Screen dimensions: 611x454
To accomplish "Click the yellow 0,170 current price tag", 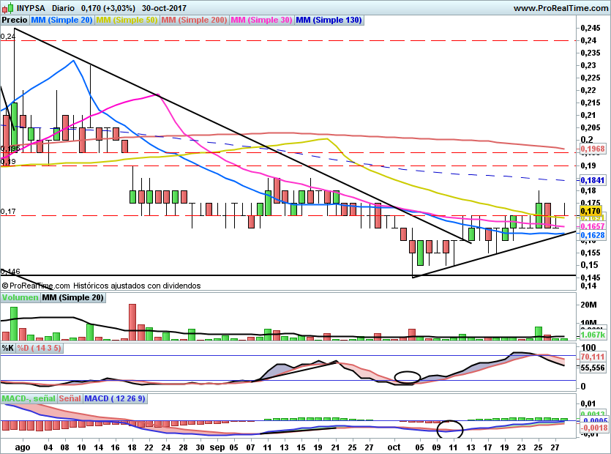I will 590,211.
